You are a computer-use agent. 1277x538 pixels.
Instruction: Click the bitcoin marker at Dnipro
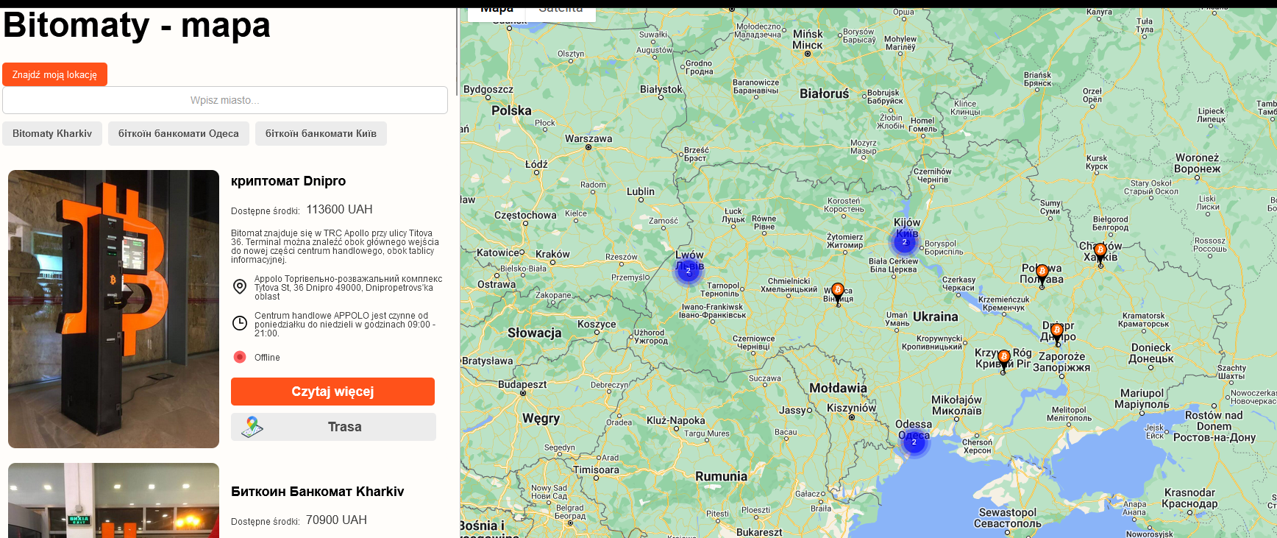(x=1057, y=334)
